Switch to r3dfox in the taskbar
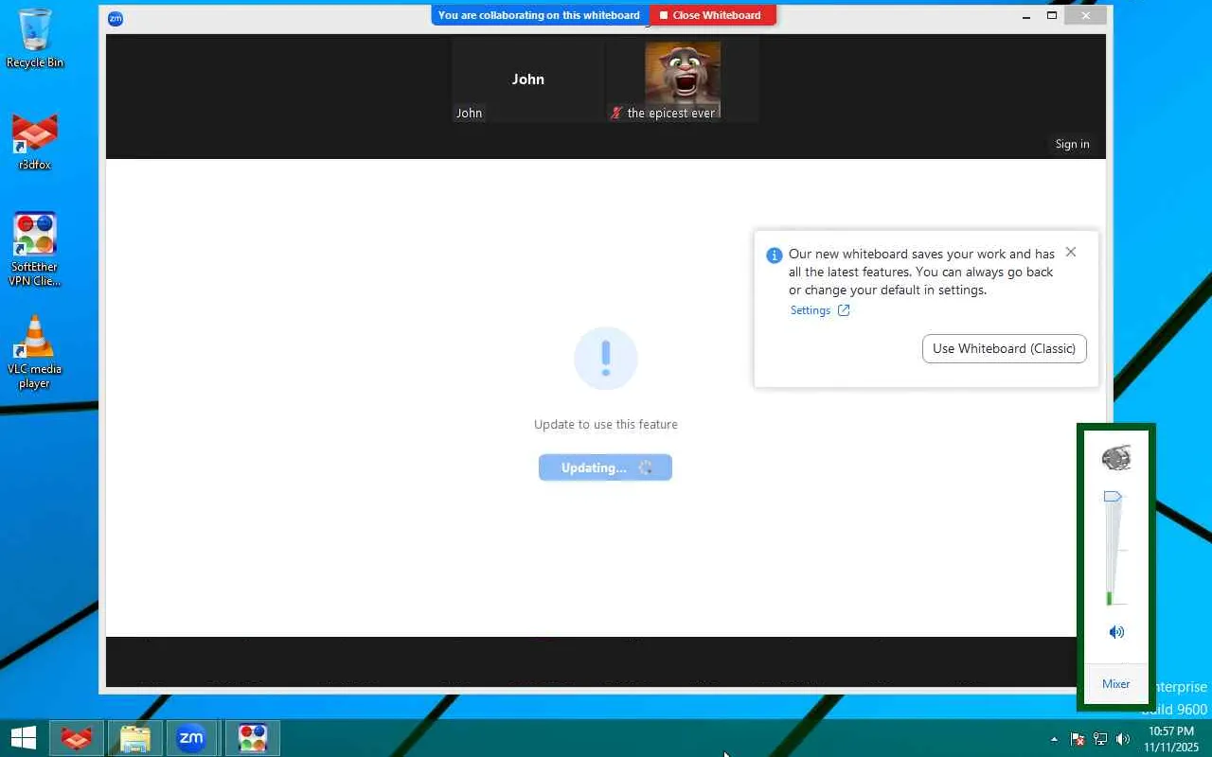 77,738
